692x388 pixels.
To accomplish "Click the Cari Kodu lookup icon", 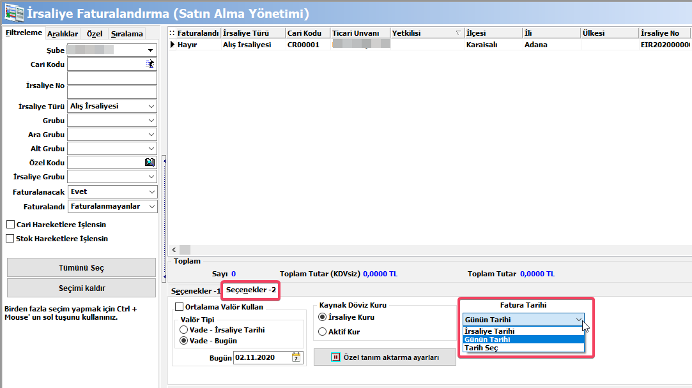I will (150, 64).
